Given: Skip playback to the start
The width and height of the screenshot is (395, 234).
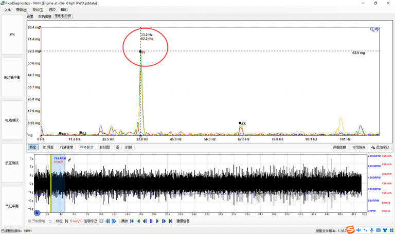Looking at the screenshot, I should (x=132, y=221).
